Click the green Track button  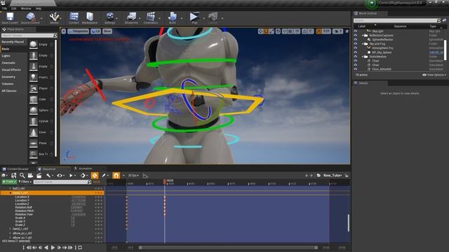[9, 182]
